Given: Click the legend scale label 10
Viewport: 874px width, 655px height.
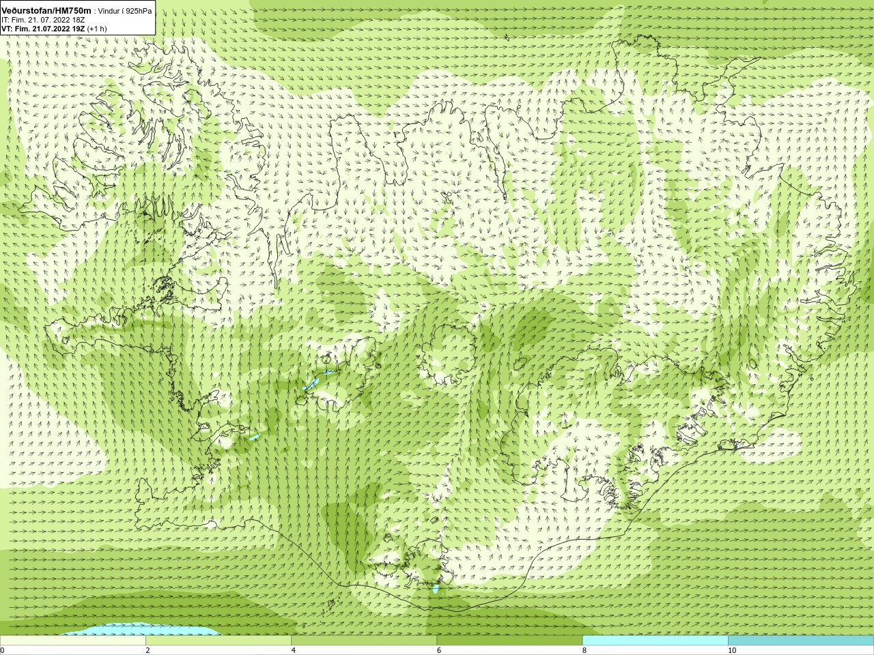Looking at the screenshot, I should coord(731,650).
